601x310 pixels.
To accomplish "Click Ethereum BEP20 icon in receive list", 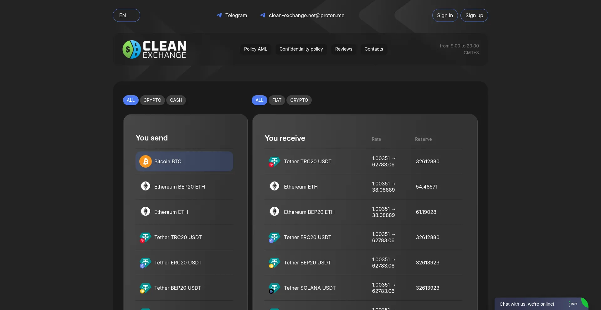I will tap(275, 212).
